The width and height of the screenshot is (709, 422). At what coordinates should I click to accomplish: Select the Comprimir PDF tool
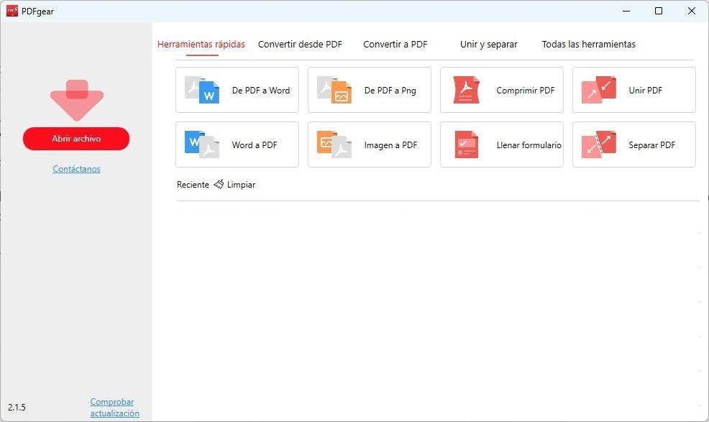[501, 90]
